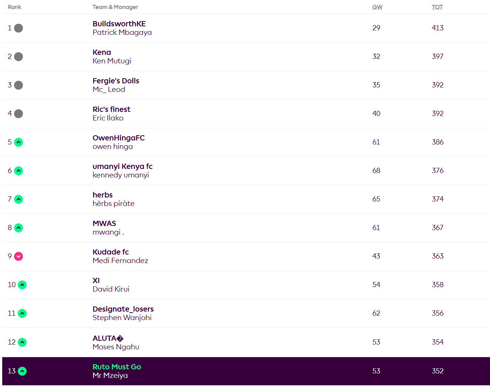Click the grey no-change icon beside rank 1
This screenshot has height=389, width=490.
(x=19, y=28)
